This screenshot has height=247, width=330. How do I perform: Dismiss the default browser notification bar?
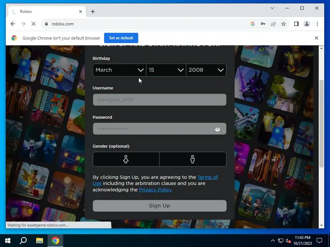tap(316, 38)
